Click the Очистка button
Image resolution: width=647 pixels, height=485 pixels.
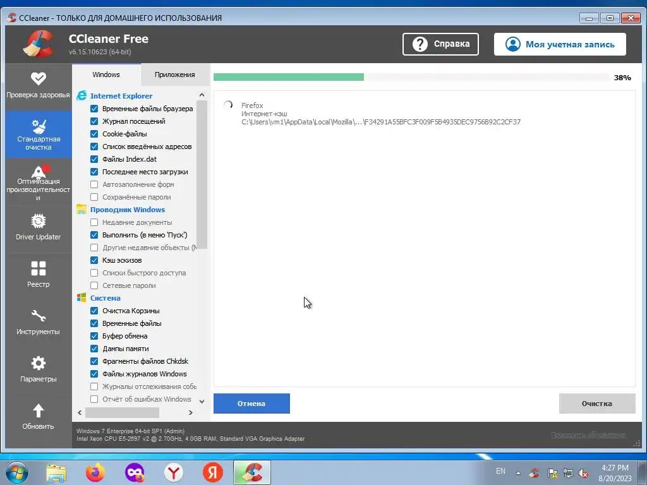[x=597, y=404]
